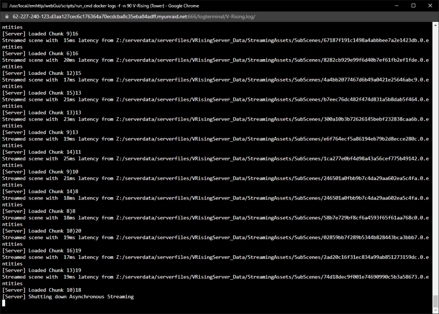Click text 'Loaded Chunk 13)13'

[55, 112]
